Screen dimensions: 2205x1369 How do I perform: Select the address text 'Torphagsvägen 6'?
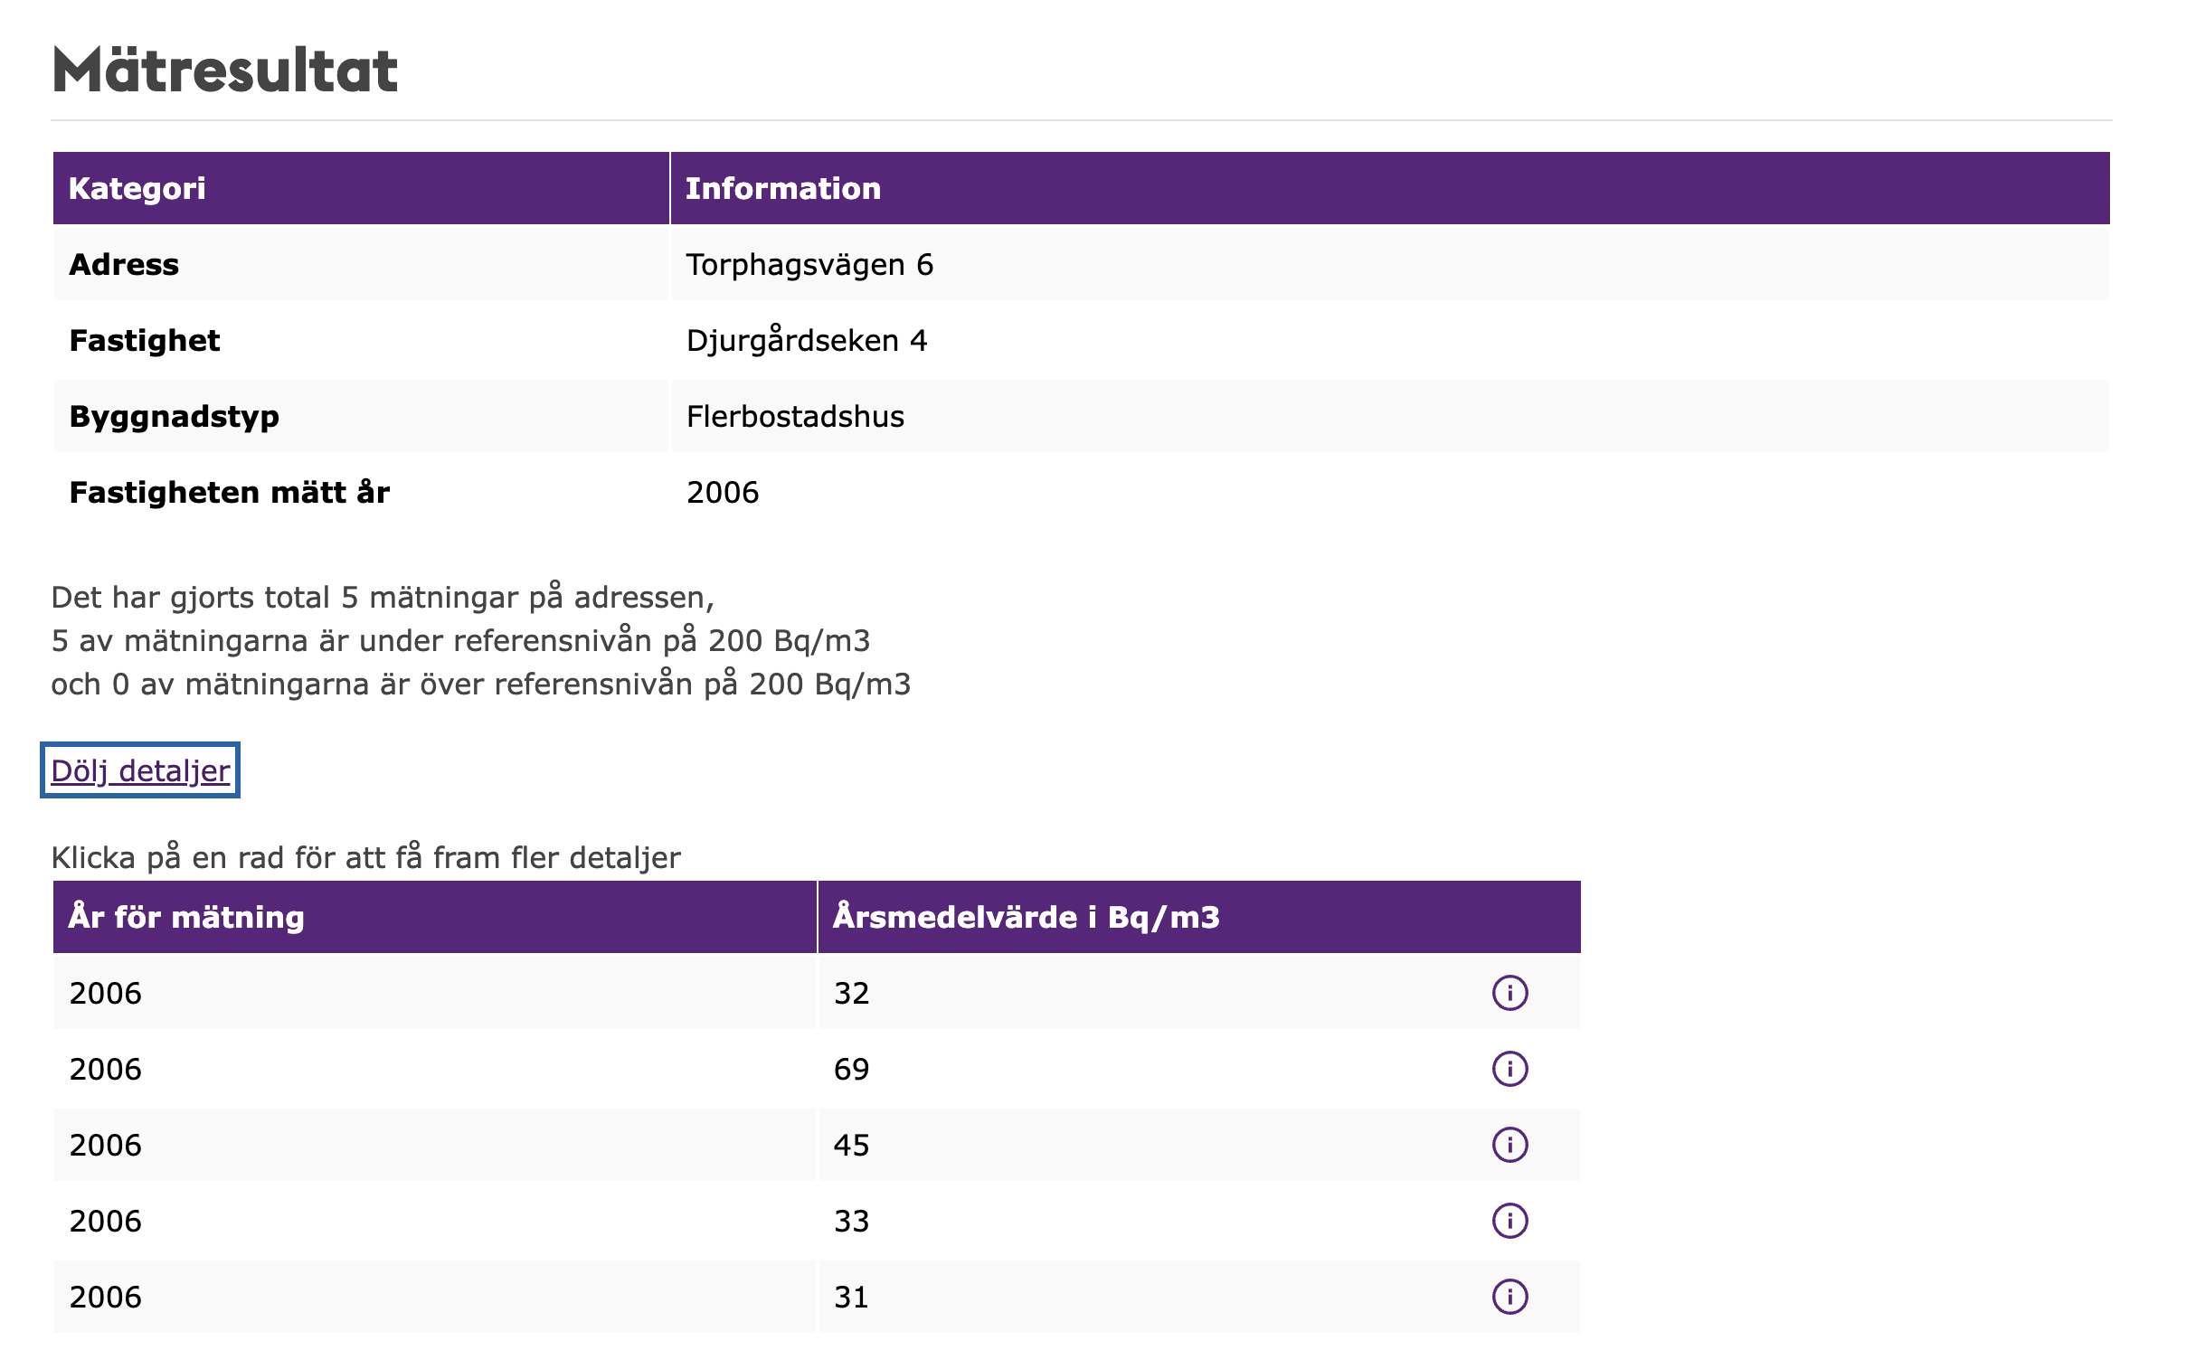point(809,264)
